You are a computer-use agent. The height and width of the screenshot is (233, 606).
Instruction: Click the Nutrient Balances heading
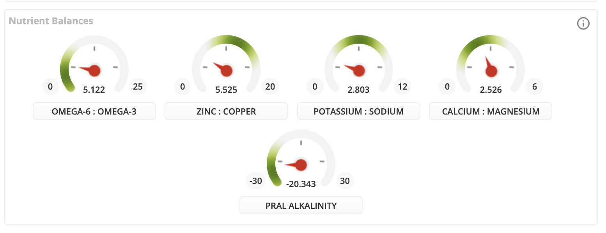pos(51,21)
